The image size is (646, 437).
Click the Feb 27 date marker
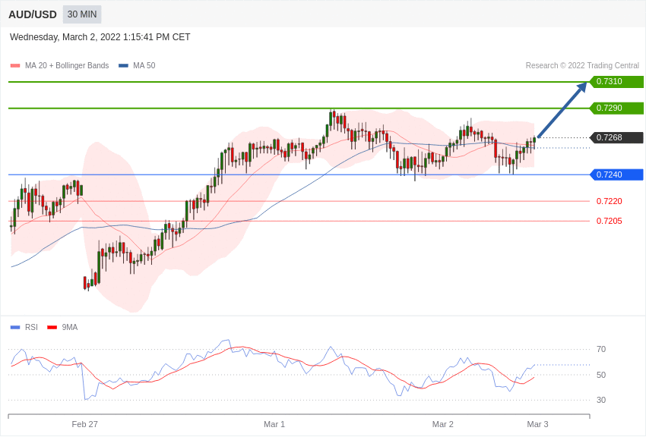pyautogui.click(x=85, y=424)
